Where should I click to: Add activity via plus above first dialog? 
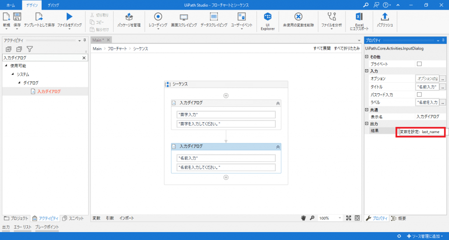point(226,95)
